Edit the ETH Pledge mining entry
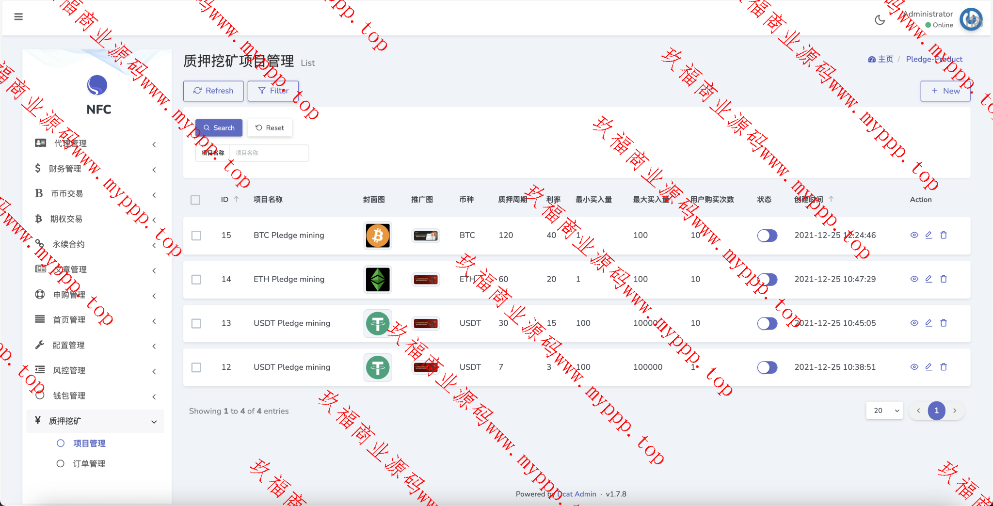Screen dimensions: 993x506 point(929,279)
